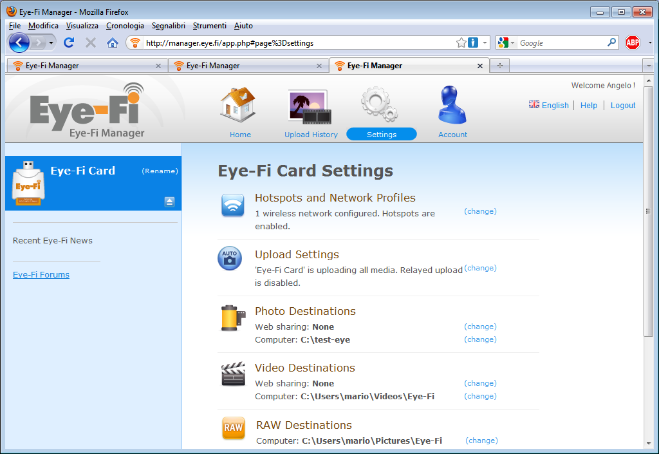Change Video Destinations web sharing

coord(480,383)
